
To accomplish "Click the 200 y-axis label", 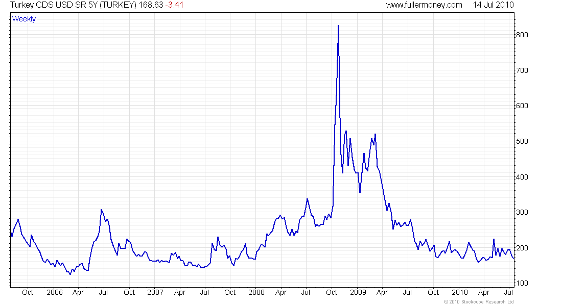I will coord(522,248).
